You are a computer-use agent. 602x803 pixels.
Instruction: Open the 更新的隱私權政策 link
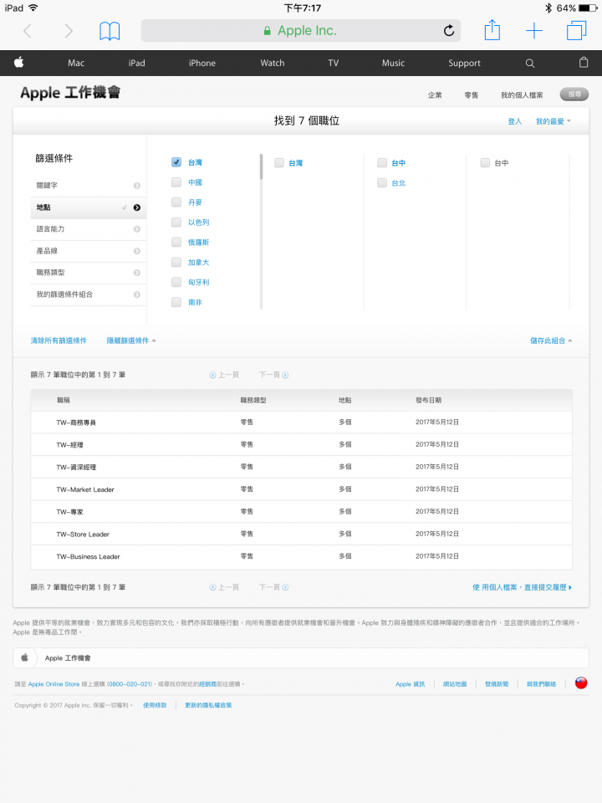[208, 705]
